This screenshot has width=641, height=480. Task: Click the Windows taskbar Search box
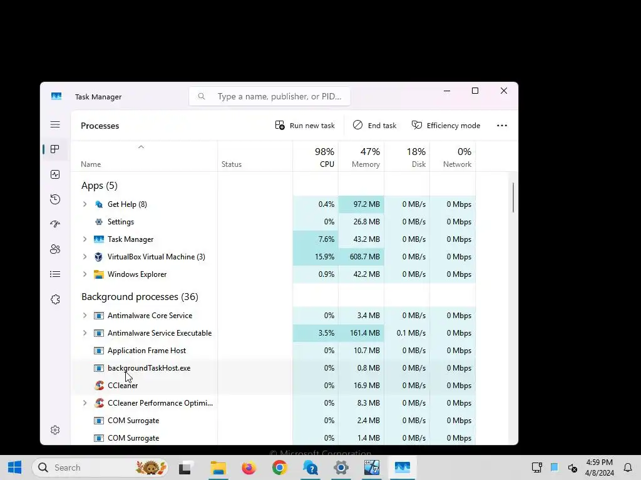point(100,467)
